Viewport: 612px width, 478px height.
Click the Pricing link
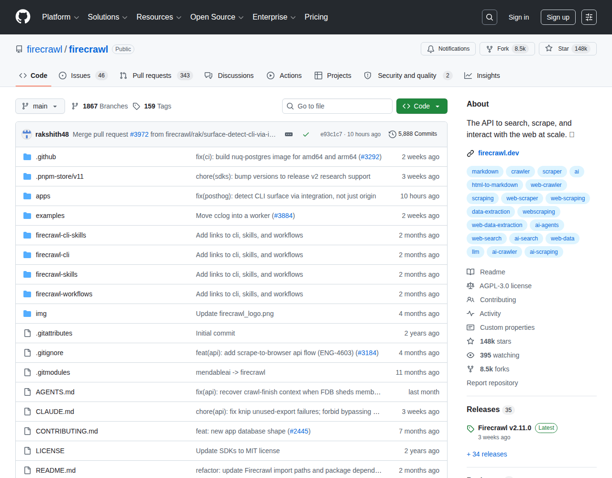tap(316, 17)
